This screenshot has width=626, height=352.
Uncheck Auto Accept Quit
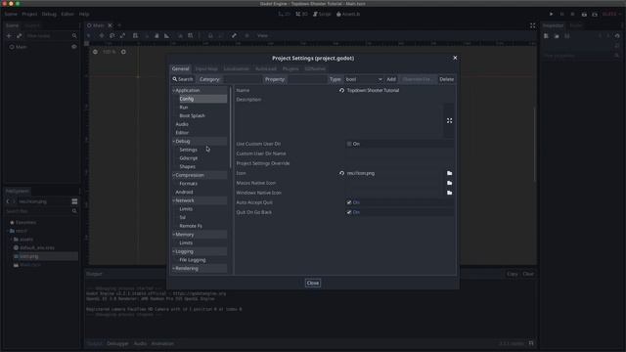pos(349,202)
